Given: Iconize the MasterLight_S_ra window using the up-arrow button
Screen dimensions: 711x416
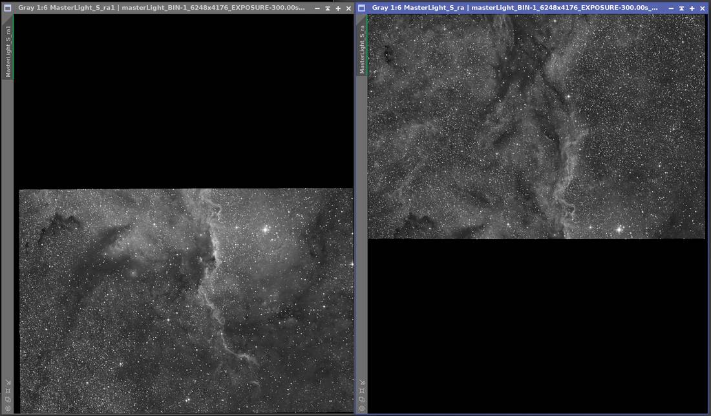Looking at the screenshot, I should [681, 8].
